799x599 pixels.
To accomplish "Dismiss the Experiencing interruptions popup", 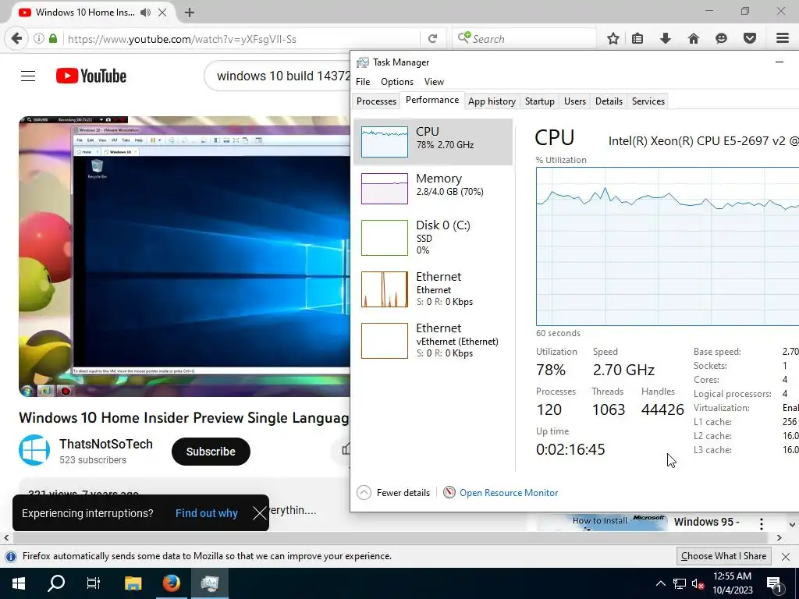I will coord(259,513).
